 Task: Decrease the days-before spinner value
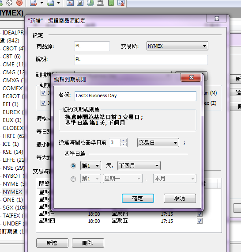[124, 144]
